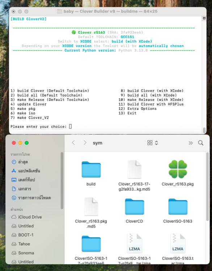
Task: Click the terminal prompt input cursor
Action: 70,126
